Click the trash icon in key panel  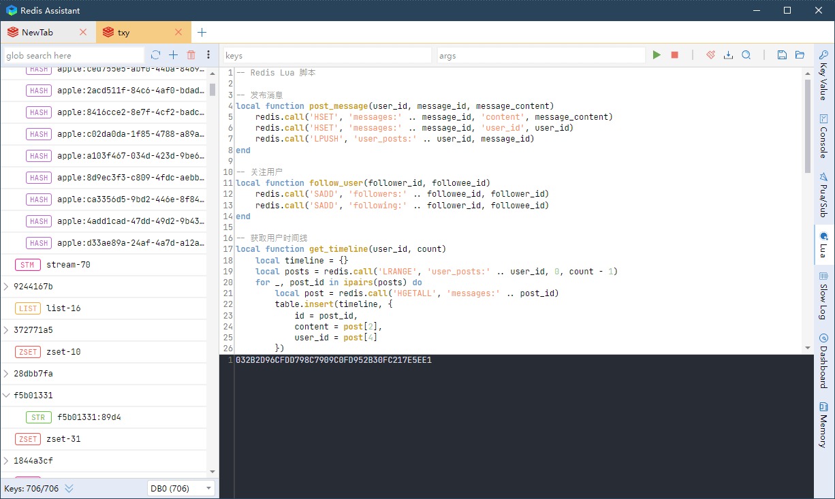190,54
